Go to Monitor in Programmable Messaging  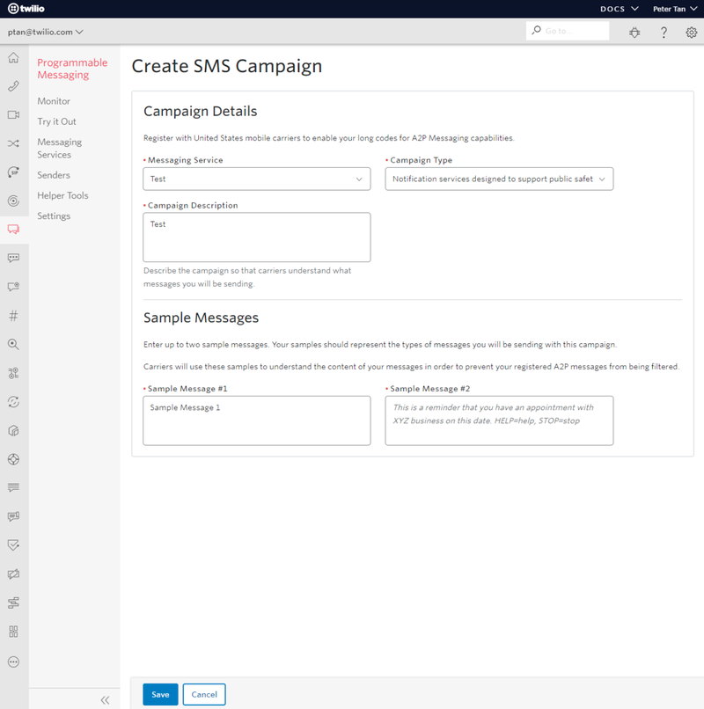(x=54, y=101)
